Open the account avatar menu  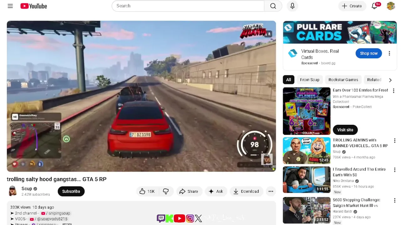pyautogui.click(x=391, y=6)
